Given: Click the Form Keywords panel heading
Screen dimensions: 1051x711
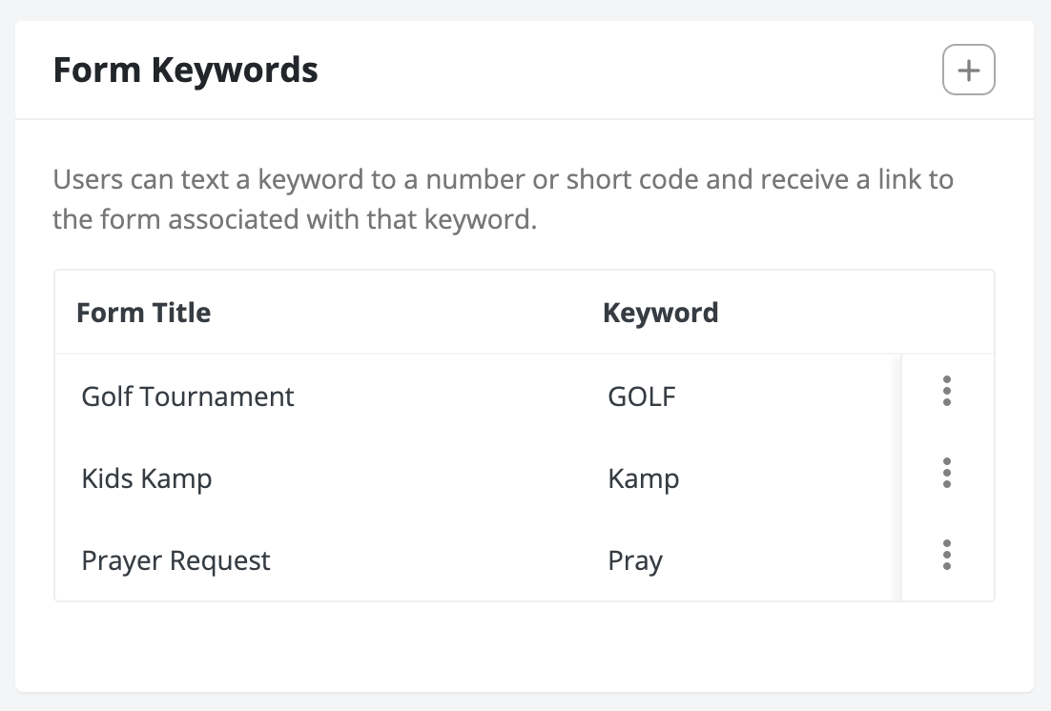Looking at the screenshot, I should coord(186,71).
